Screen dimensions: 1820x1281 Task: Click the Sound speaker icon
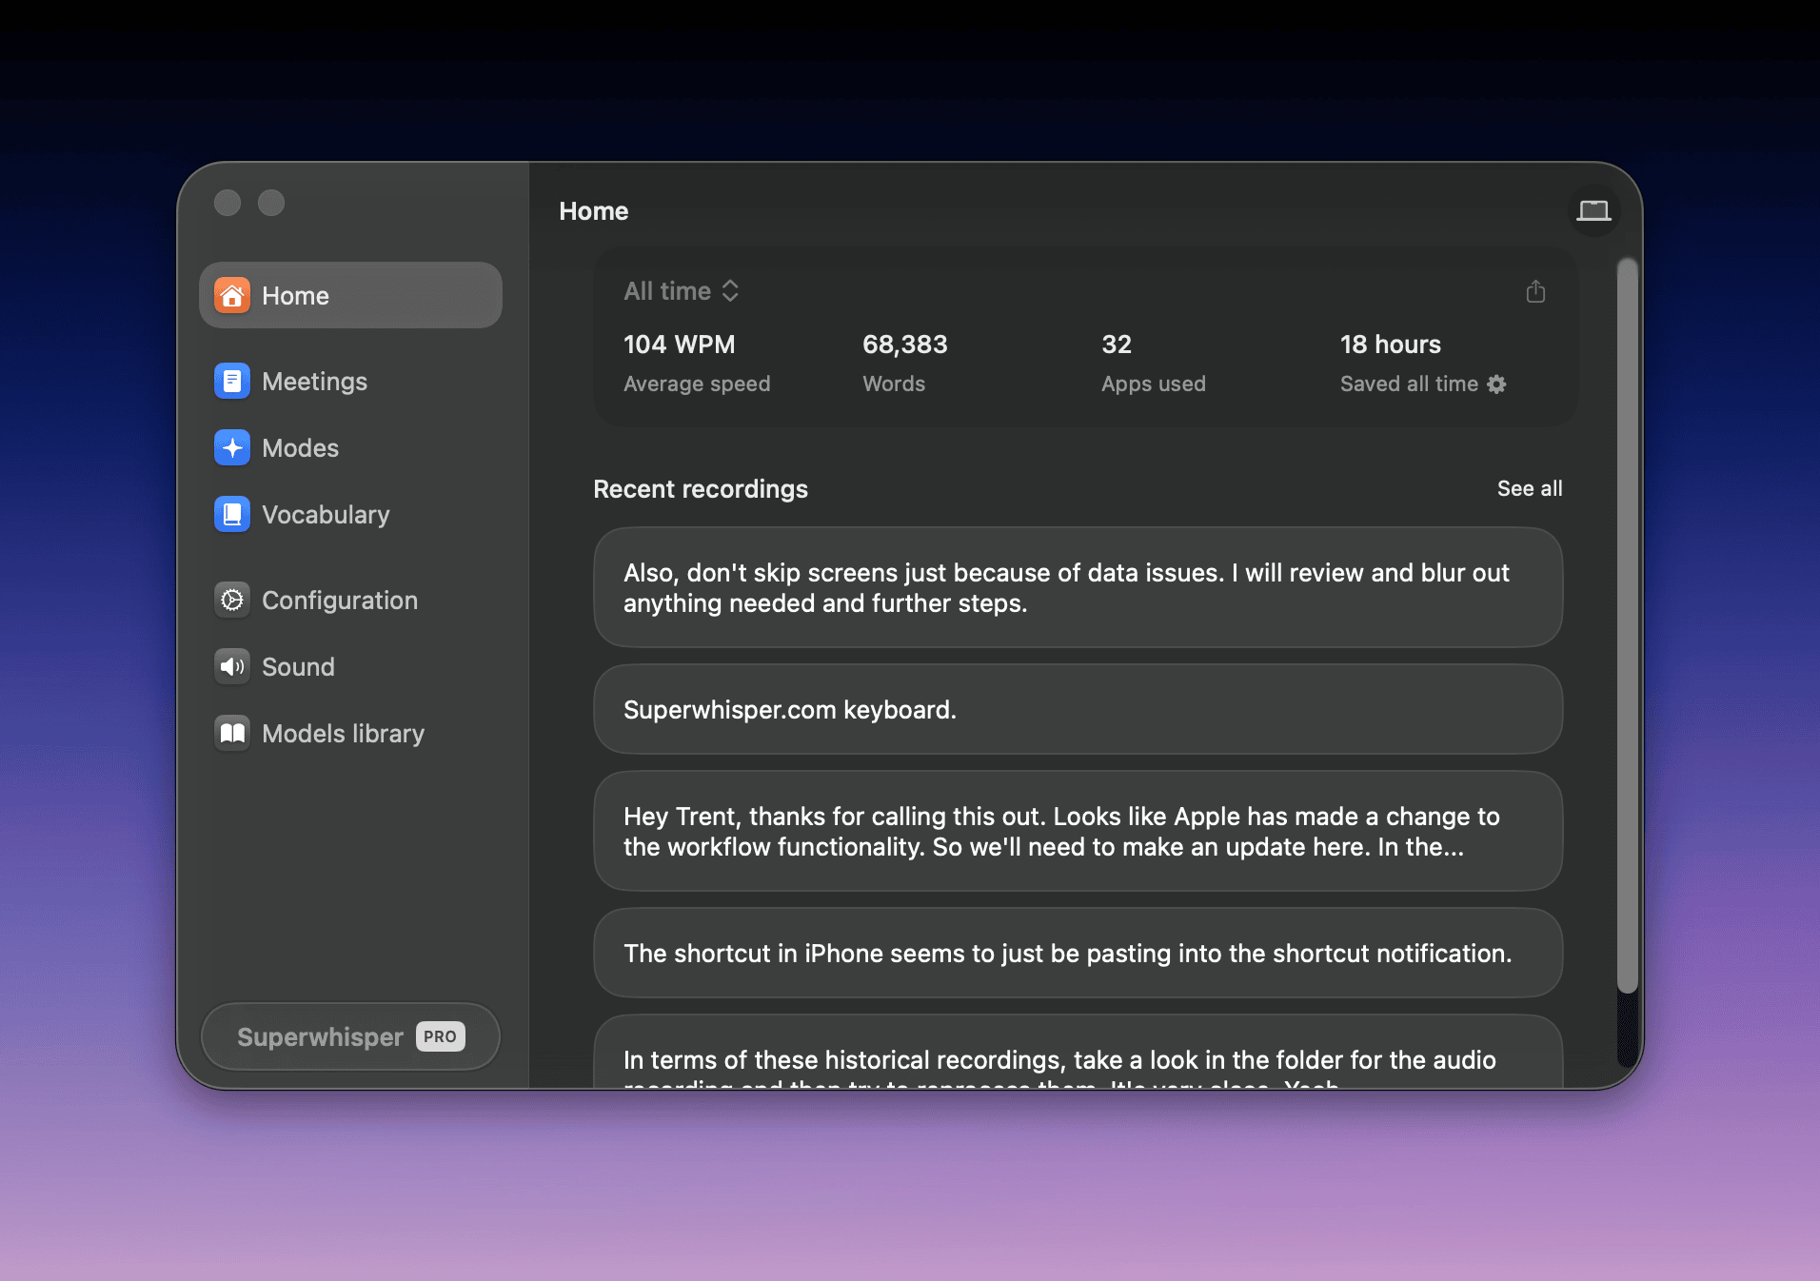(232, 666)
